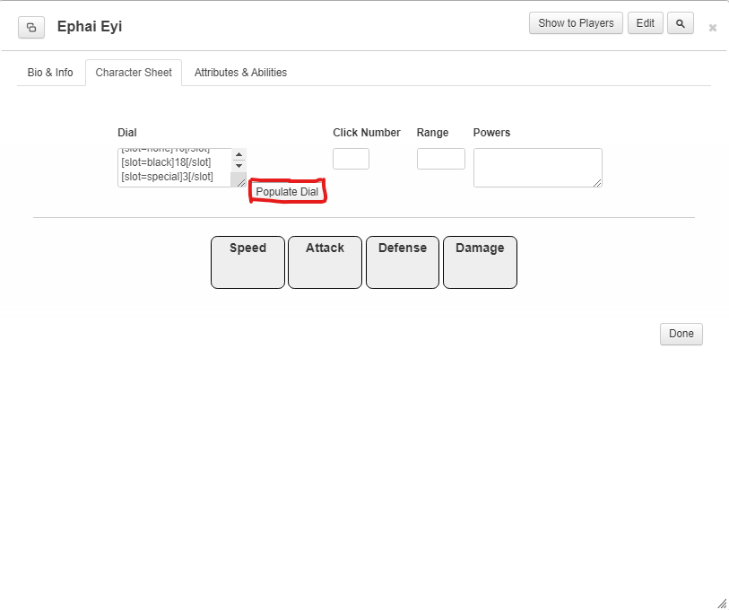Click the Defense stat box
Image resolution: width=729 pixels, height=610 pixels.
coord(403,263)
